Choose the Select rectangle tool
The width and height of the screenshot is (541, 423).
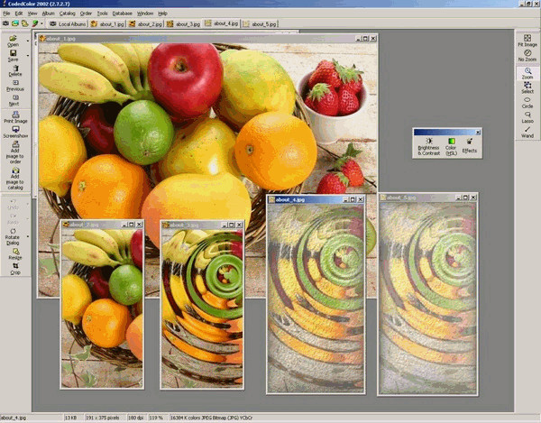527,88
